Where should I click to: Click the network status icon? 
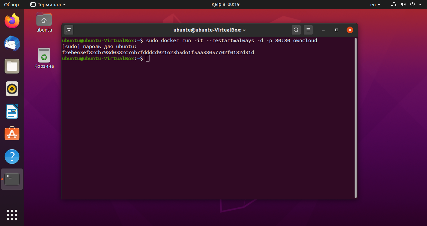394,5
